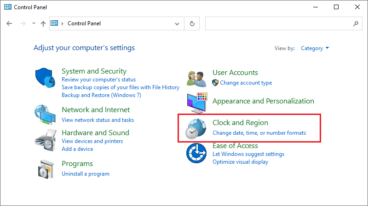Open the Uninstall a program link
368x206 pixels.
point(86,174)
